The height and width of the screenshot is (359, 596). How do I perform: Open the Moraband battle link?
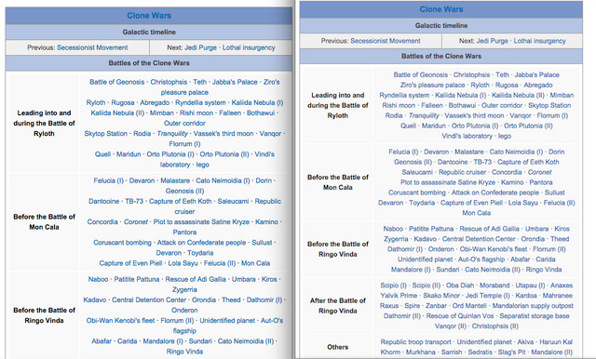tap(494, 286)
